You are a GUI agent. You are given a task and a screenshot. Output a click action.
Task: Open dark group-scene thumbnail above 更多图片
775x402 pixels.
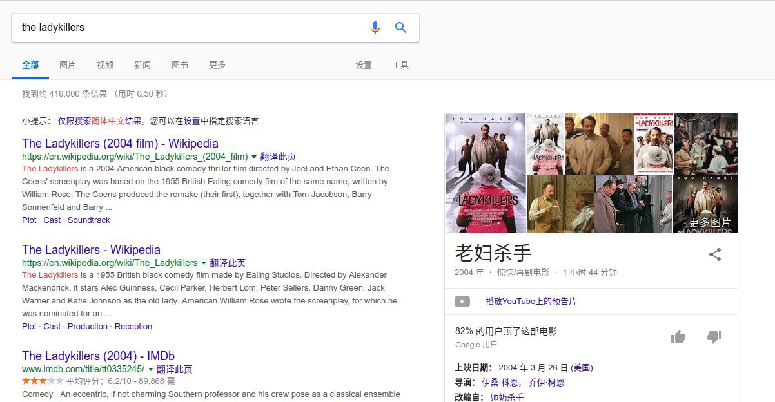(x=705, y=144)
